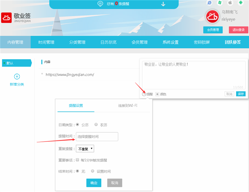The width and height of the screenshot is (249, 192).
Task: Select 农历 date type radio button
Action: pyautogui.click(x=96, y=124)
